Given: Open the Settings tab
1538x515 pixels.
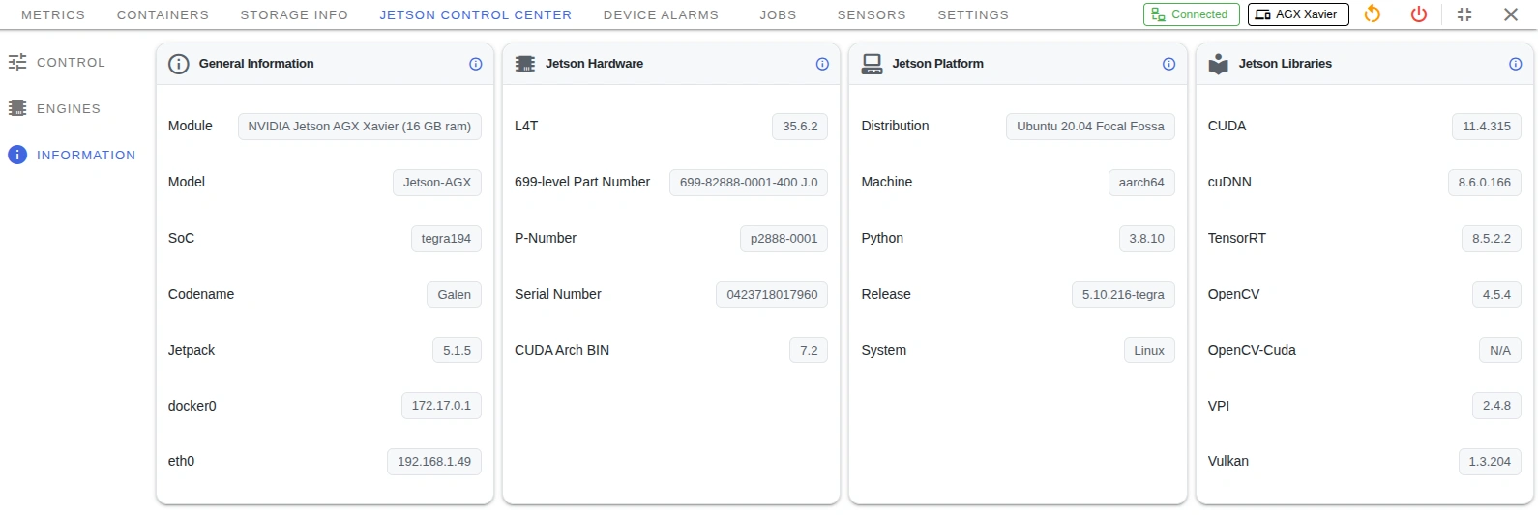Looking at the screenshot, I should pos(973,15).
